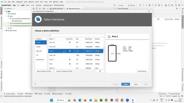Image resolution: width=184 pixels, height=103 pixels.
Task: Click the Next button
Action: click(x=126, y=84)
